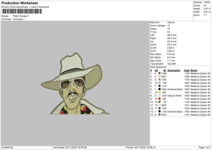
Task: Select the khaki swatch in stop 3
Action: (x=159, y=80)
